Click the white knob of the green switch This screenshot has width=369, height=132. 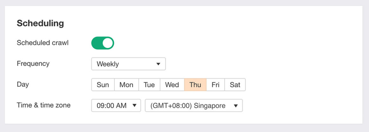pyautogui.click(x=108, y=43)
